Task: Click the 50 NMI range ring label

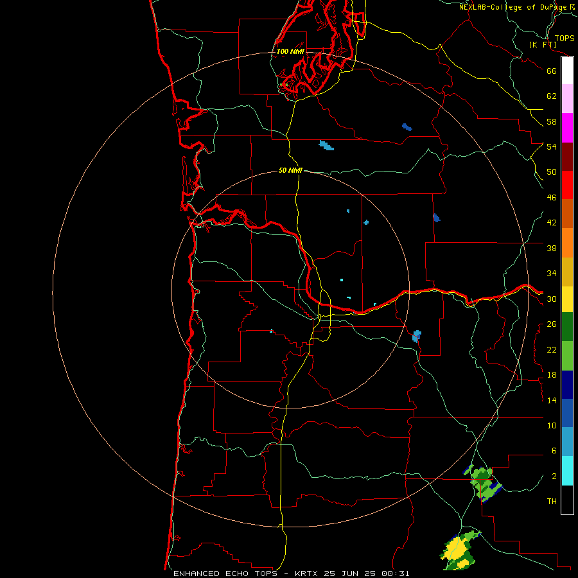Action: click(x=290, y=170)
